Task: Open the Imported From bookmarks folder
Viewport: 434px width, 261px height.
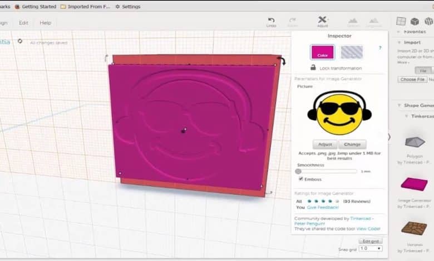Action: 85,6
